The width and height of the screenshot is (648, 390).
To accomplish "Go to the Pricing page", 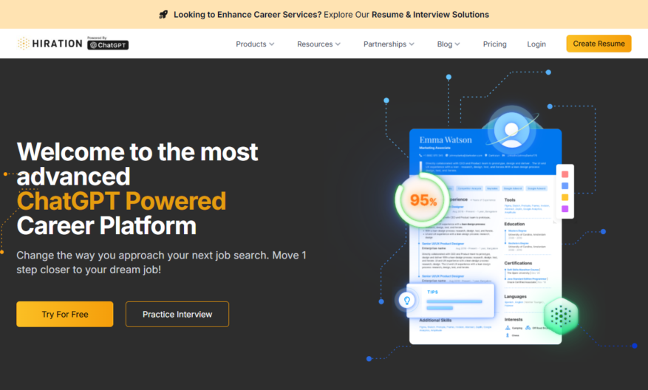I will coord(494,44).
